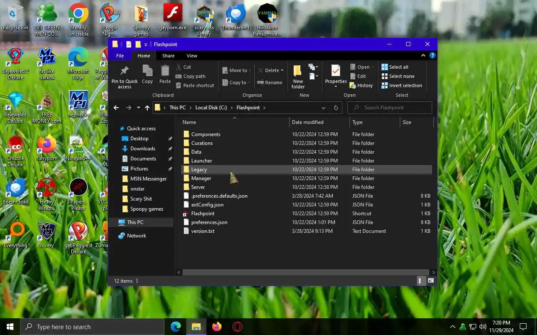Click Cut in Clipboard group

click(x=183, y=67)
